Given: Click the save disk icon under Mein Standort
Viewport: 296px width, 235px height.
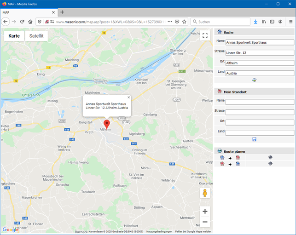Looking at the screenshot, I should (254, 139).
